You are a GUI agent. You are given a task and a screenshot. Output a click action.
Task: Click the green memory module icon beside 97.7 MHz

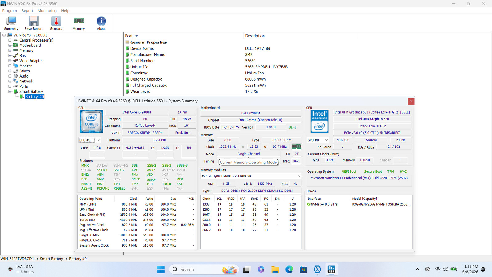pos(296,147)
